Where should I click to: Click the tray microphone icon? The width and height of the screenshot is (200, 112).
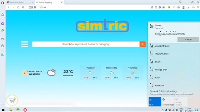[x=166, y=110]
